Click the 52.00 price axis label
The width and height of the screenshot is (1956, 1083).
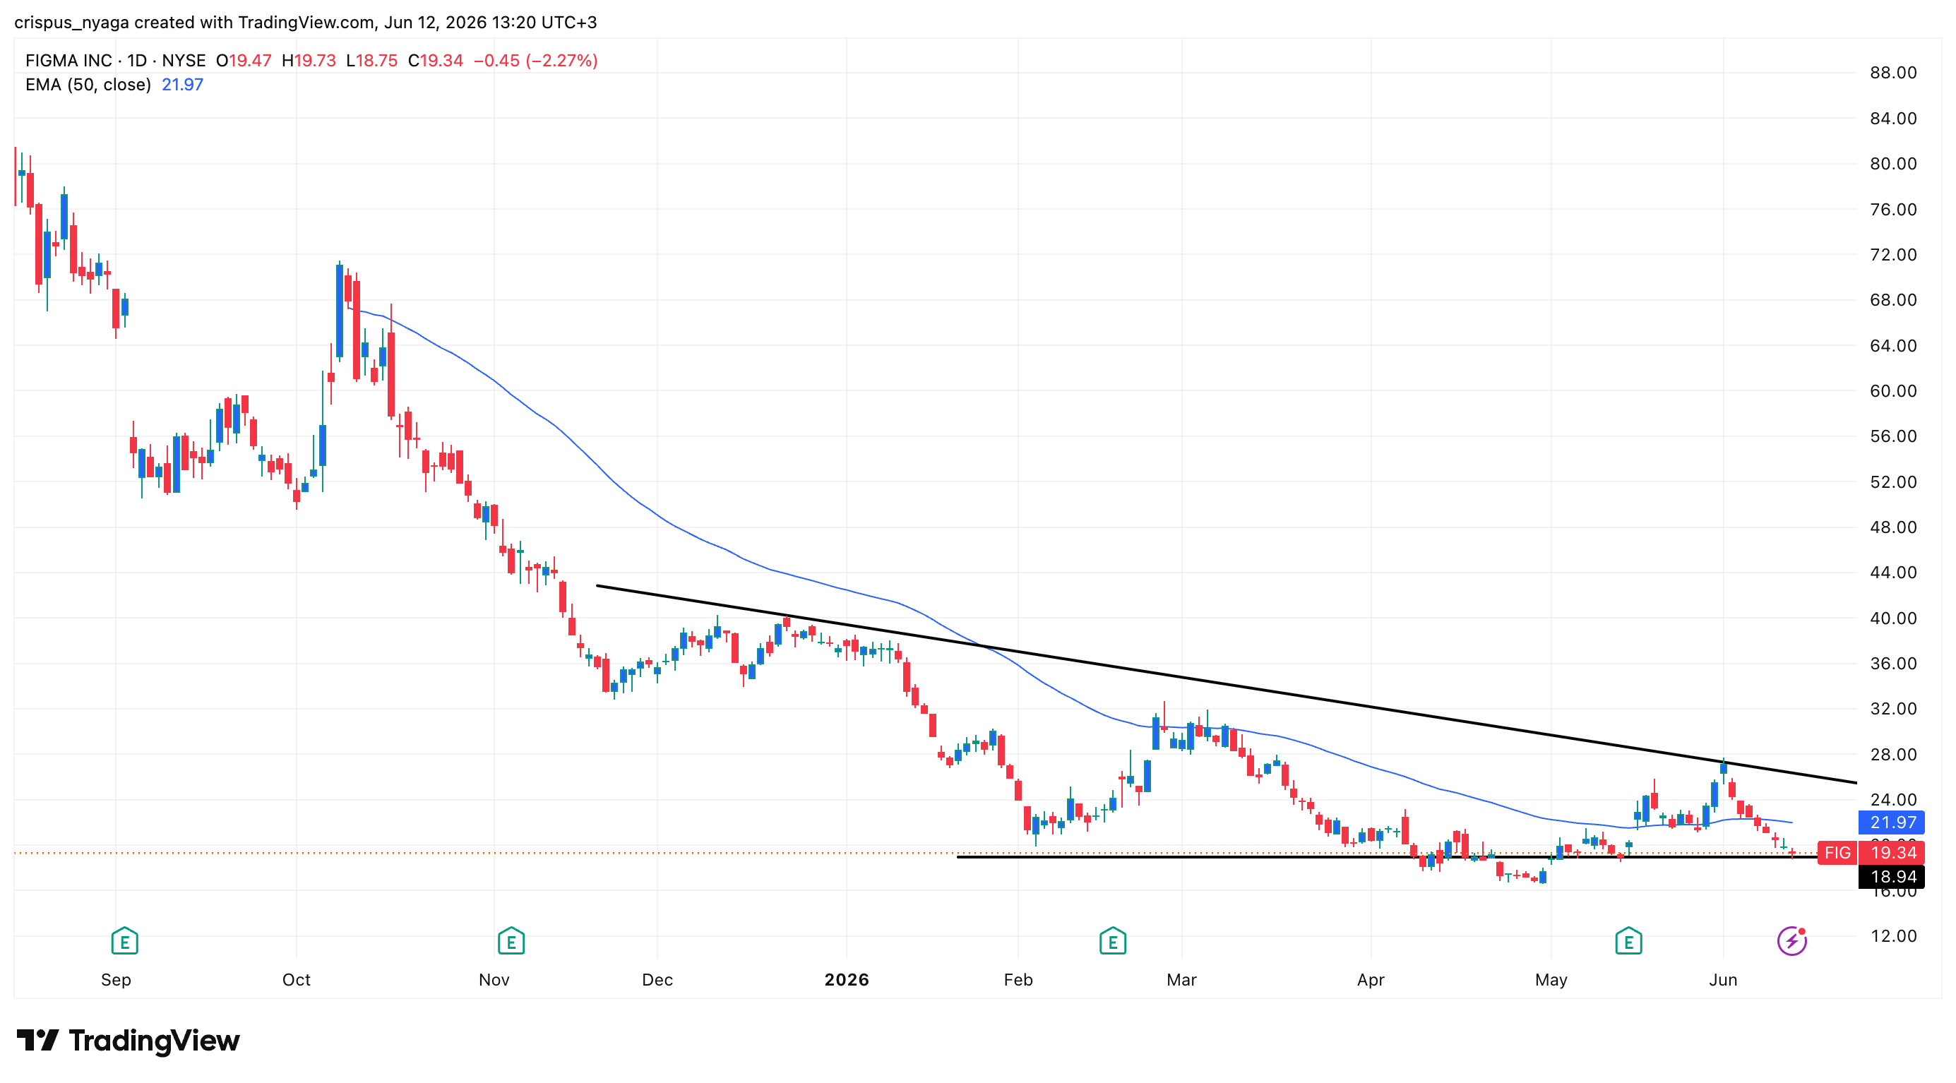pyautogui.click(x=1893, y=482)
